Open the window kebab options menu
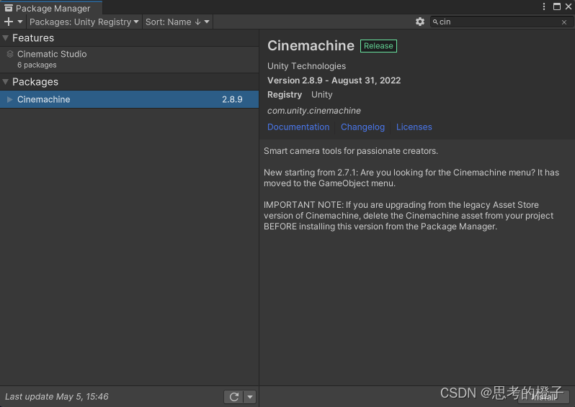Screen dimensions: 575x407 pos(544,6)
